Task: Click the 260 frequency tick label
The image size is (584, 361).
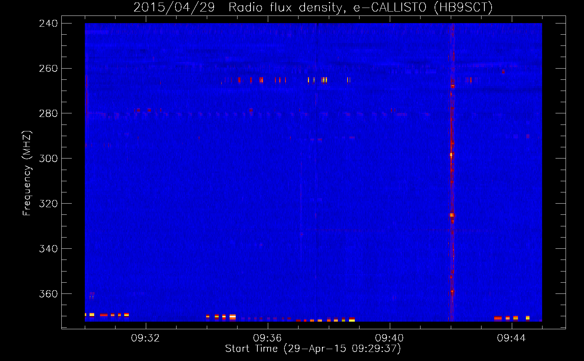Action: click(x=48, y=69)
